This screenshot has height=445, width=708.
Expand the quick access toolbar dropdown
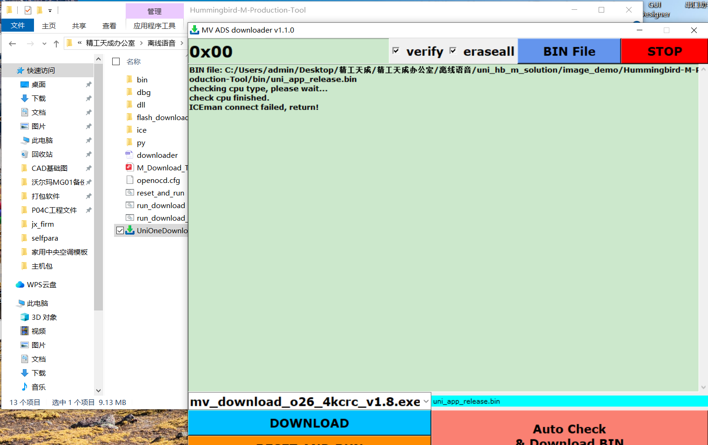(x=50, y=10)
